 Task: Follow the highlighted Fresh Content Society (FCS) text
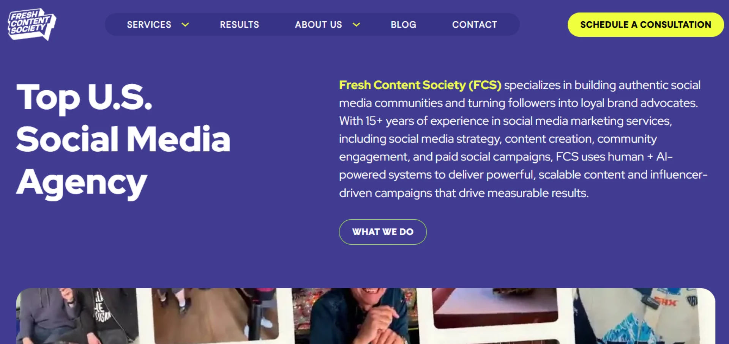[420, 85]
